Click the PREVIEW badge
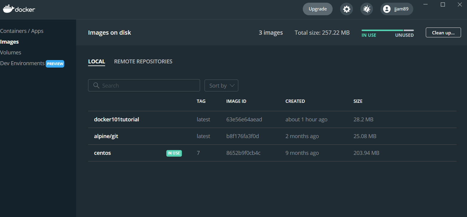This screenshot has width=467, height=217. pyautogui.click(x=55, y=64)
